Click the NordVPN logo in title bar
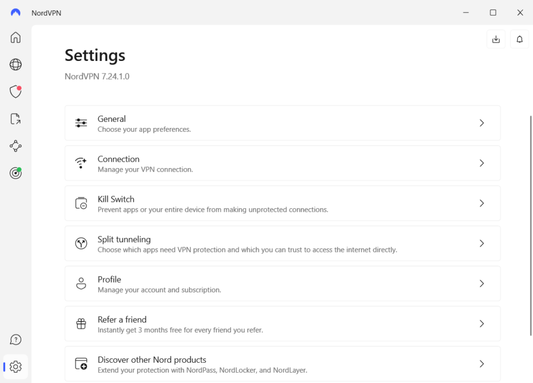 tap(15, 12)
